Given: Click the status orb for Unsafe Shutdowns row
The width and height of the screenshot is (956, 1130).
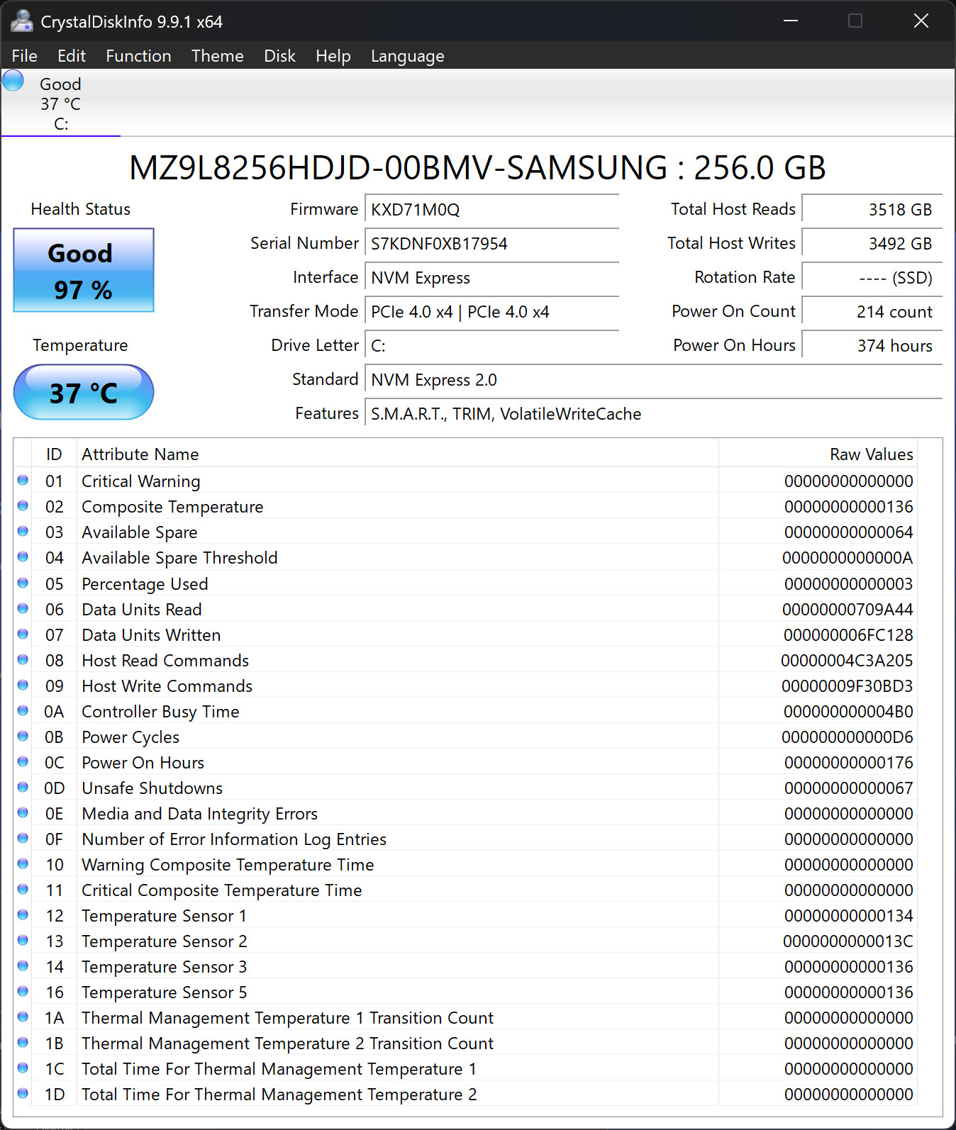Looking at the screenshot, I should (23, 788).
